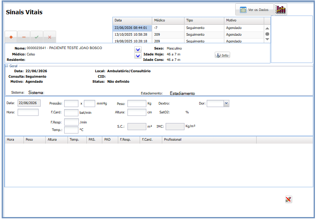The image size is (317, 220).
Task: Click the Peso input field
Action: click(x=137, y=103)
